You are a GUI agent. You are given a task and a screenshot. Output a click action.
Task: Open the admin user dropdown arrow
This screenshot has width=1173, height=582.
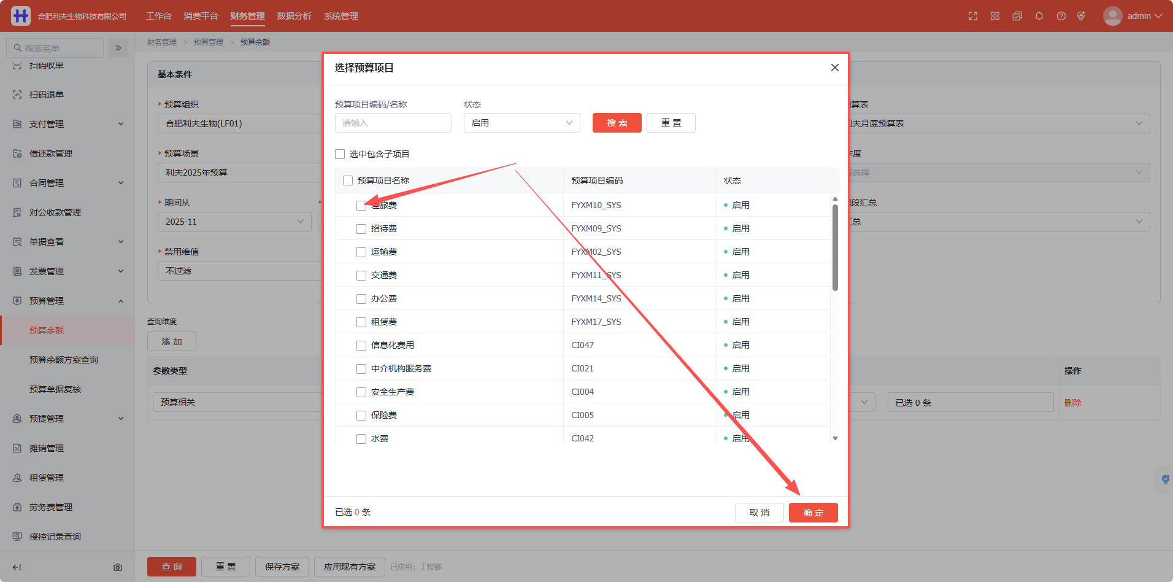click(1158, 16)
